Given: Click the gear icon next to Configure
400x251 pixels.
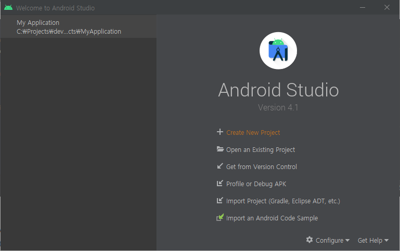Looking at the screenshot, I should (x=309, y=240).
